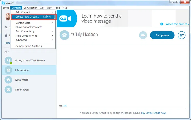Open the View menu
The height and width of the screenshot is (120, 191).
point(49,8)
